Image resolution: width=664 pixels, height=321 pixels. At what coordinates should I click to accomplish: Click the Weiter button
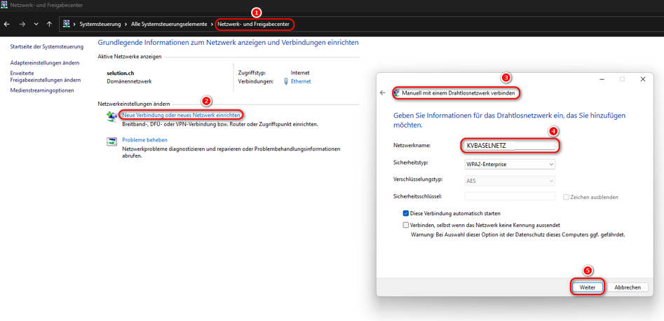pos(588,287)
